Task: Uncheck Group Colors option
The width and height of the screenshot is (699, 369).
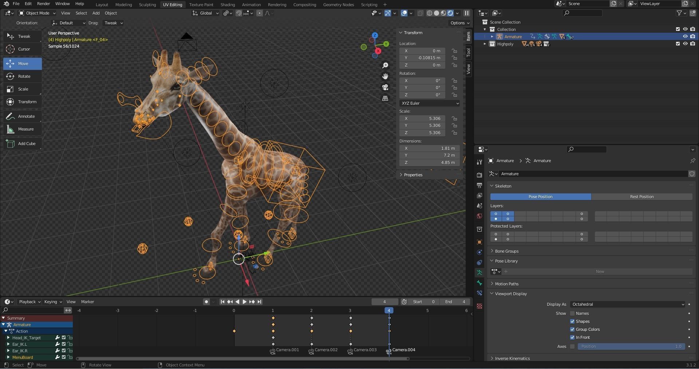Action: click(572, 329)
